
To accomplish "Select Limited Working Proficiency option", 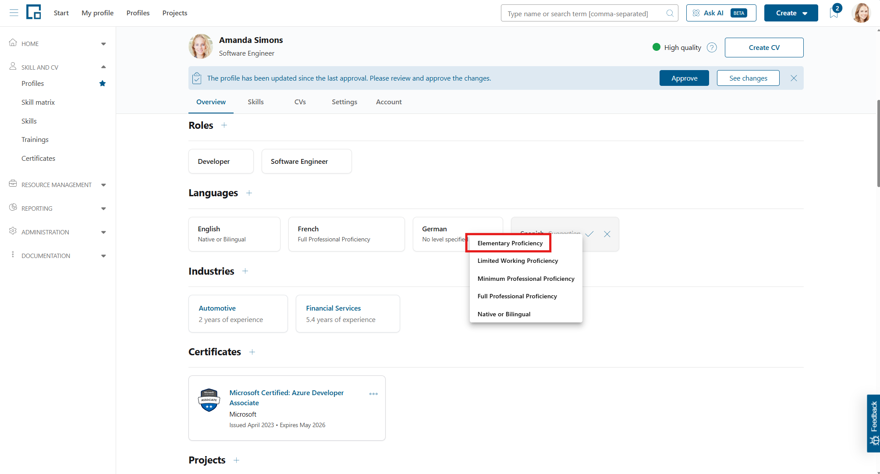I will (526, 261).
